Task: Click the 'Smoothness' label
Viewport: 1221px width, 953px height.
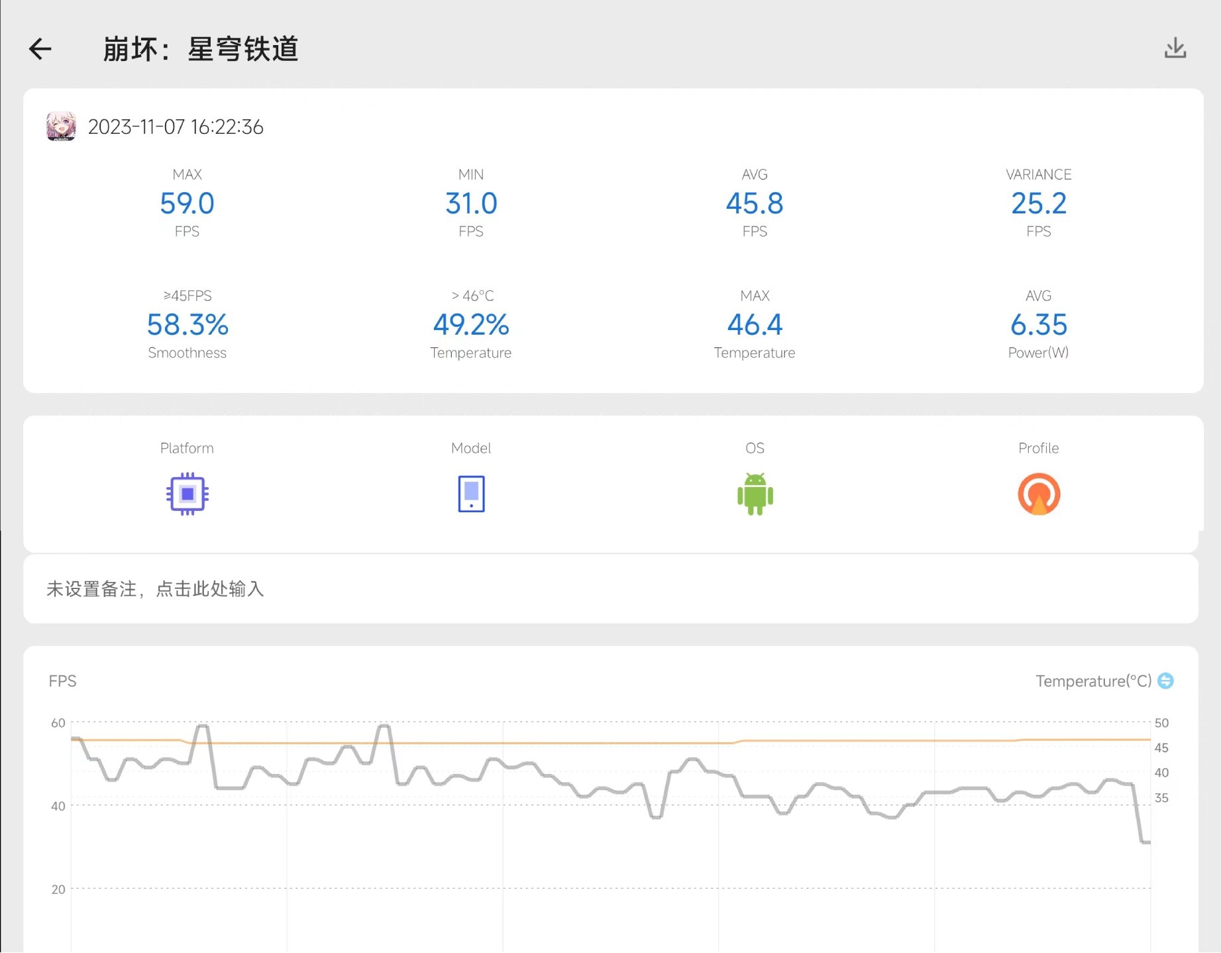Action: pyautogui.click(x=187, y=353)
